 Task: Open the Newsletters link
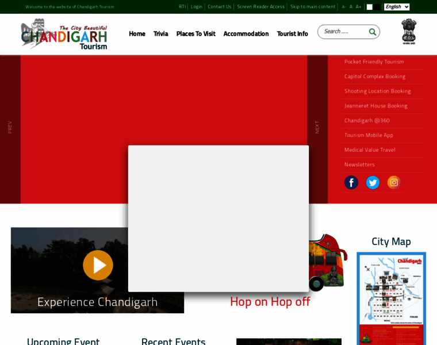[x=359, y=164]
